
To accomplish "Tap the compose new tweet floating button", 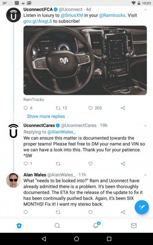I will point(142,207).
